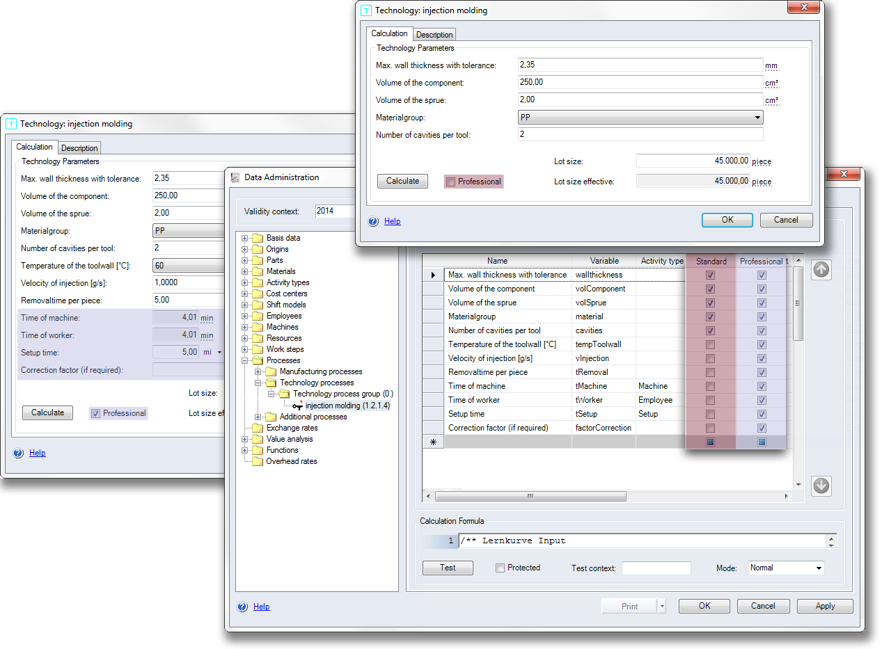The height and width of the screenshot is (649, 882).
Task: Select the injection molding (1.2.1.4) process item
Action: (x=347, y=406)
